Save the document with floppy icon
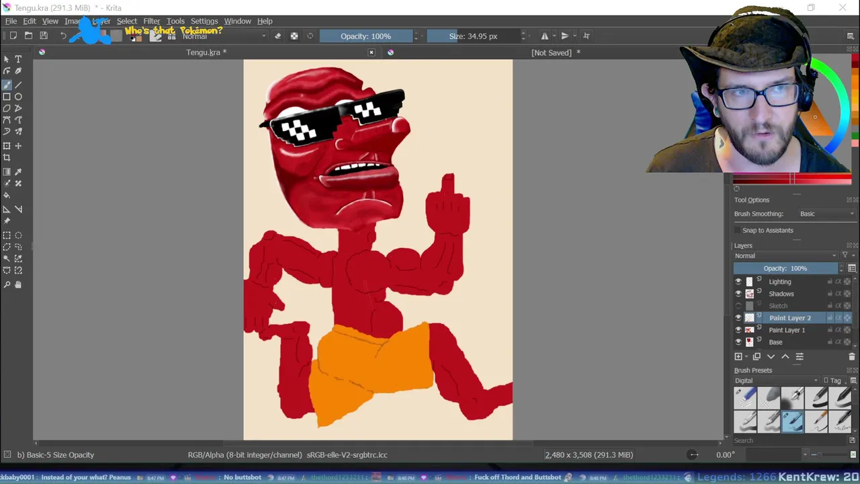The width and height of the screenshot is (860, 484). (44, 36)
